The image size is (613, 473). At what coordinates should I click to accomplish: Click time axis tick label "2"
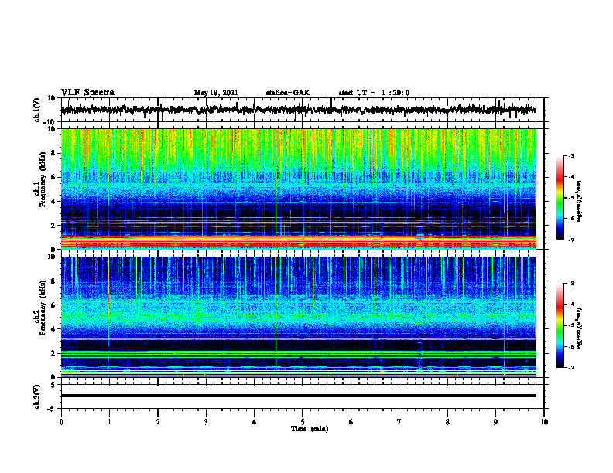pyautogui.click(x=158, y=422)
